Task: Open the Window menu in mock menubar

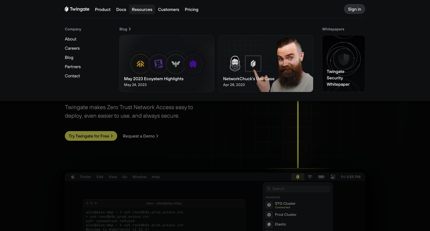Action: point(139,177)
